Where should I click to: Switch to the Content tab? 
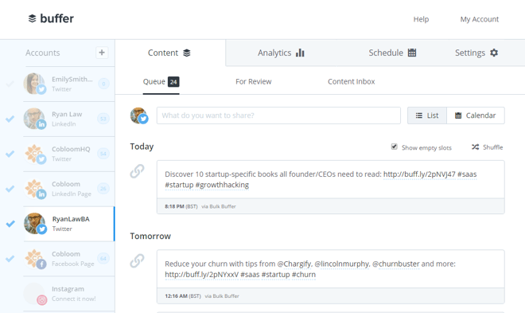(169, 53)
